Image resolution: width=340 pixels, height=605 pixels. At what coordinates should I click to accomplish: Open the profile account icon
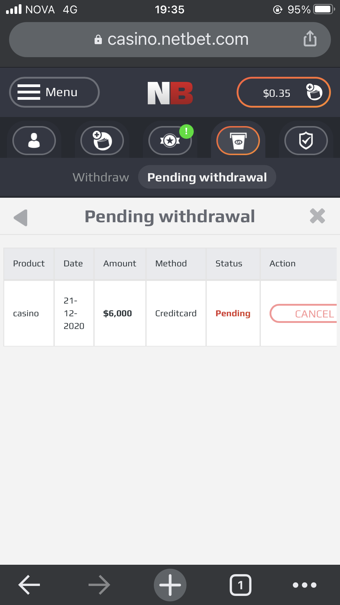34,141
